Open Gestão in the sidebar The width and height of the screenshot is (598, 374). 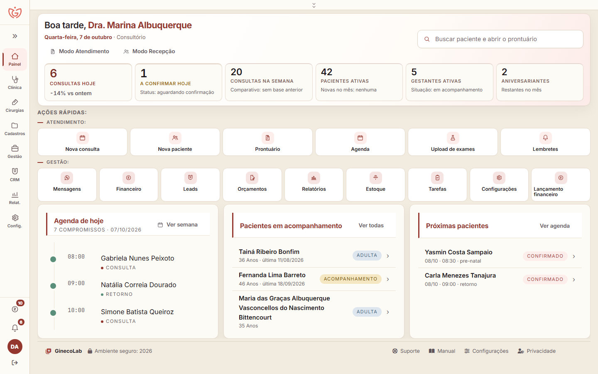15,152
